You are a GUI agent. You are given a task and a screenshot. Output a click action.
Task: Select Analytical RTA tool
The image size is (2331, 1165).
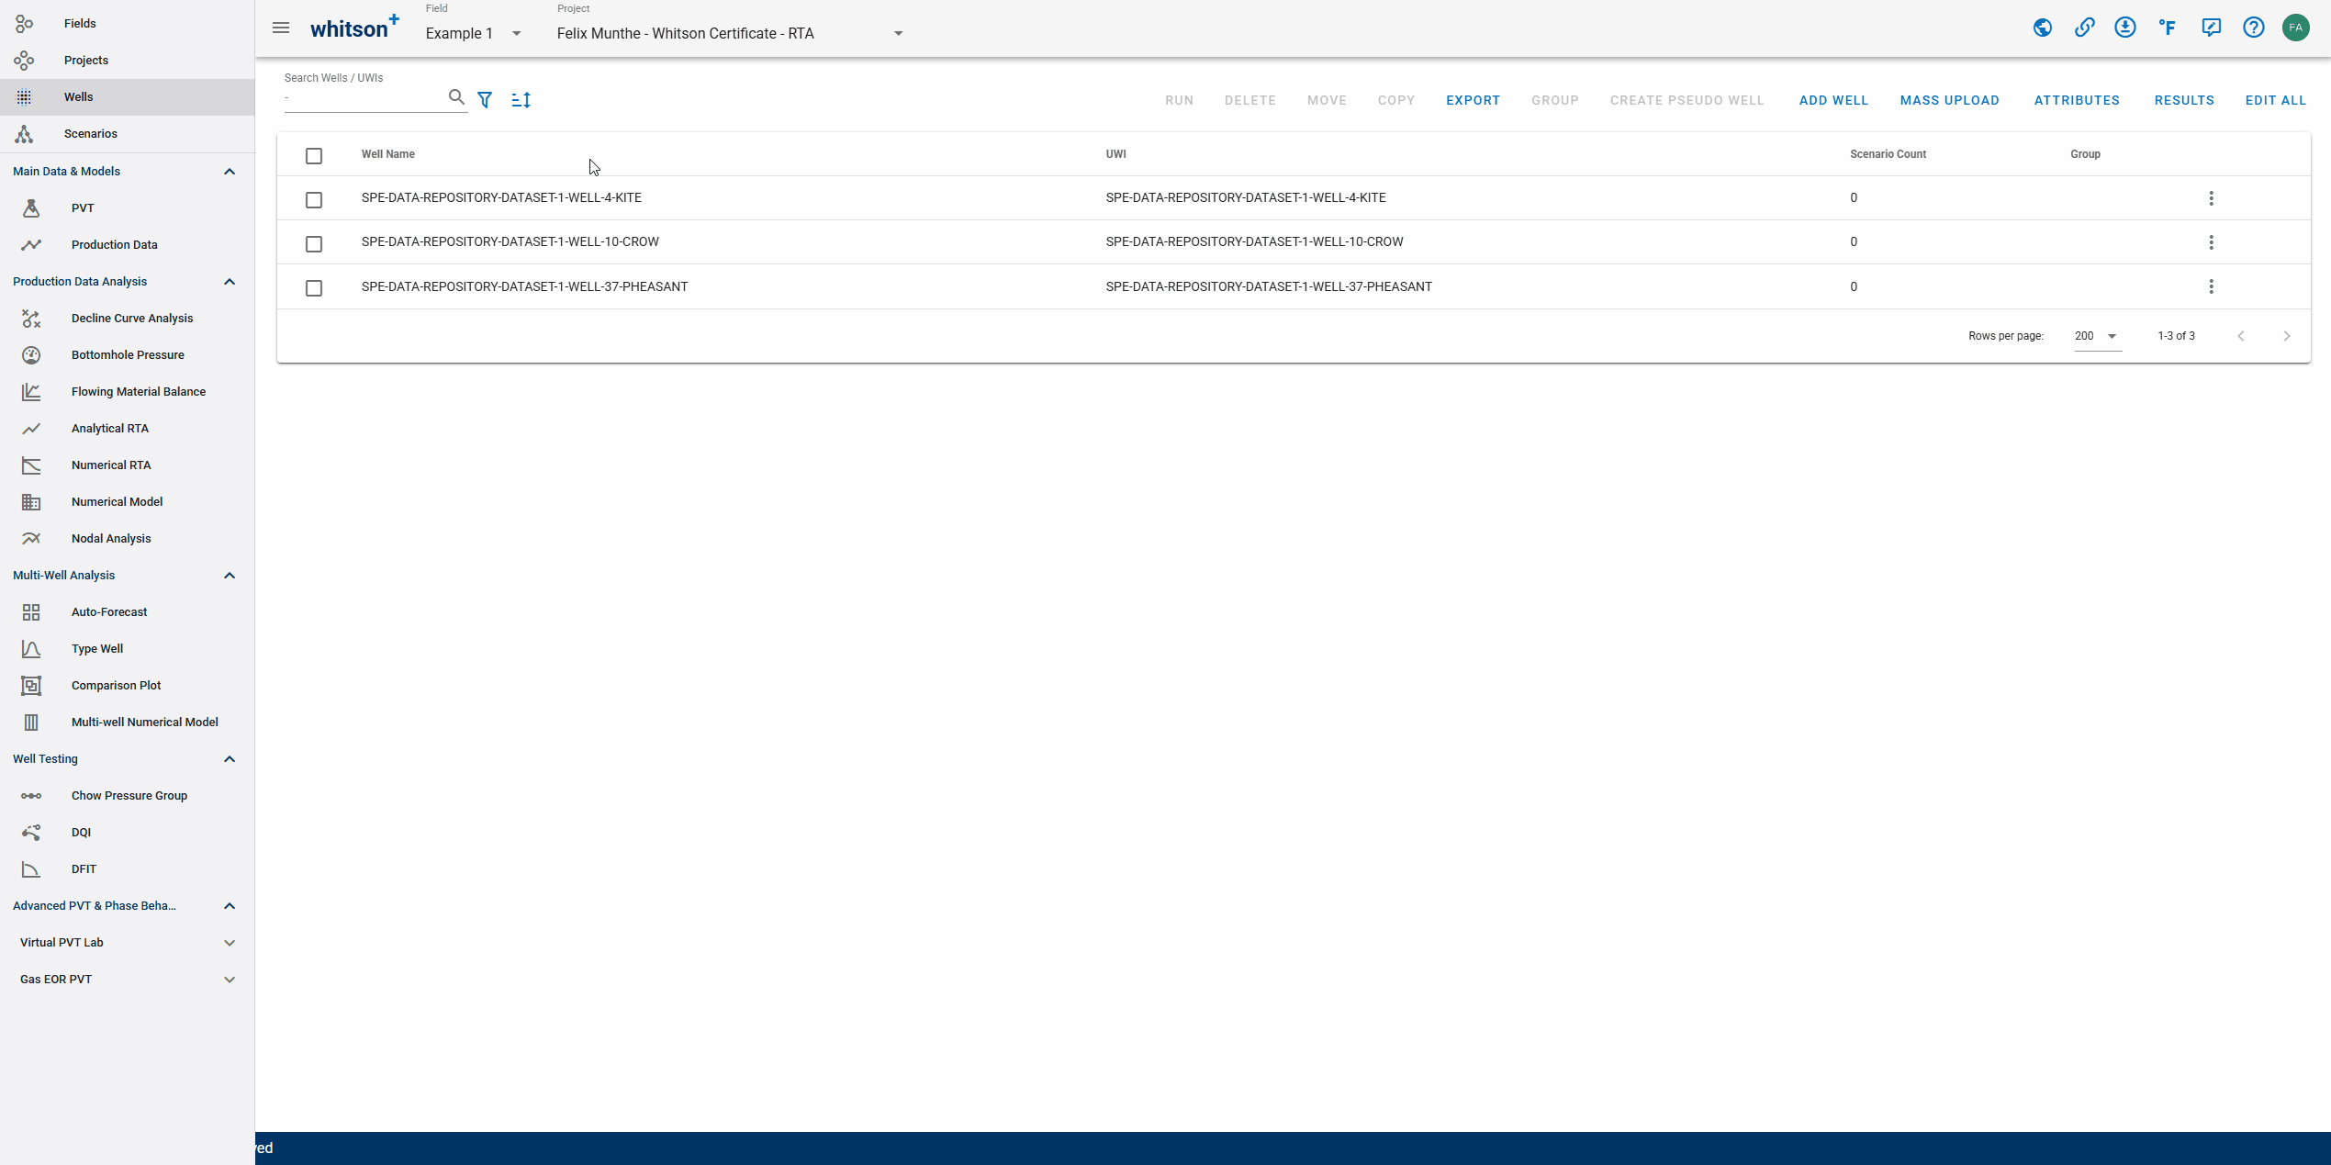tap(108, 428)
